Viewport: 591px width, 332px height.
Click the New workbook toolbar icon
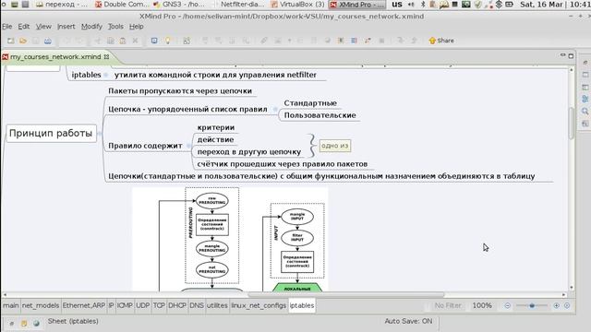click(x=11, y=41)
